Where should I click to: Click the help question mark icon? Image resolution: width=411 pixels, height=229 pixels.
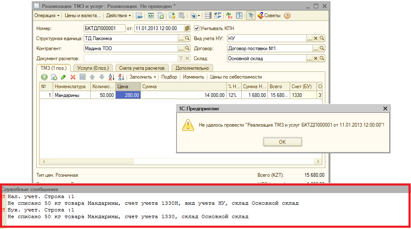pyautogui.click(x=287, y=15)
